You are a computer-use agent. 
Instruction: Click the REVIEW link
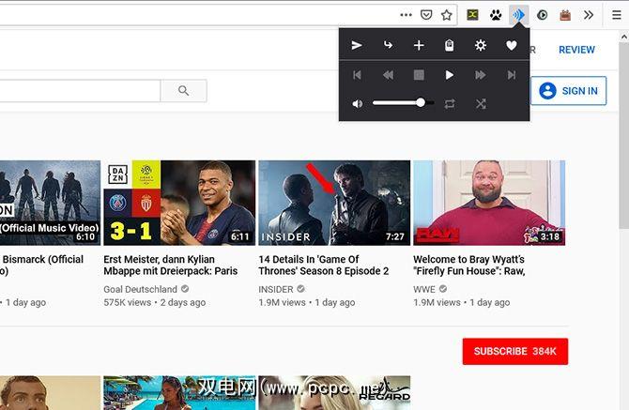pos(576,50)
